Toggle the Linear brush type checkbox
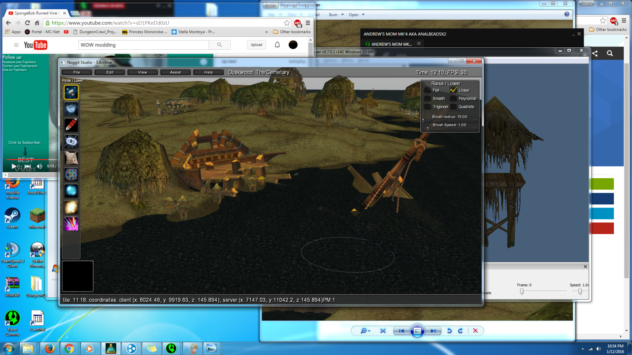The image size is (632, 355). point(453,90)
